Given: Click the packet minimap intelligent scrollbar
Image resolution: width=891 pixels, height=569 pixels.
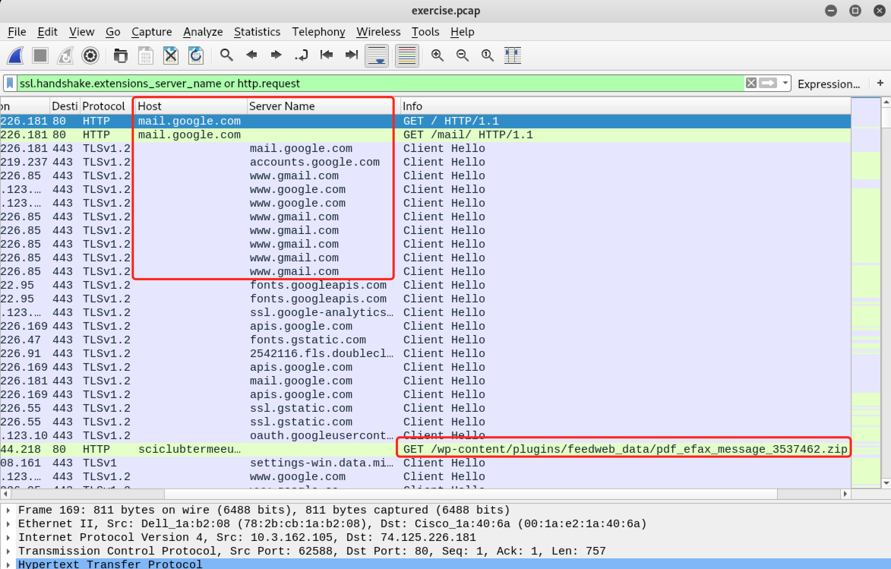Looking at the screenshot, I should [866, 292].
